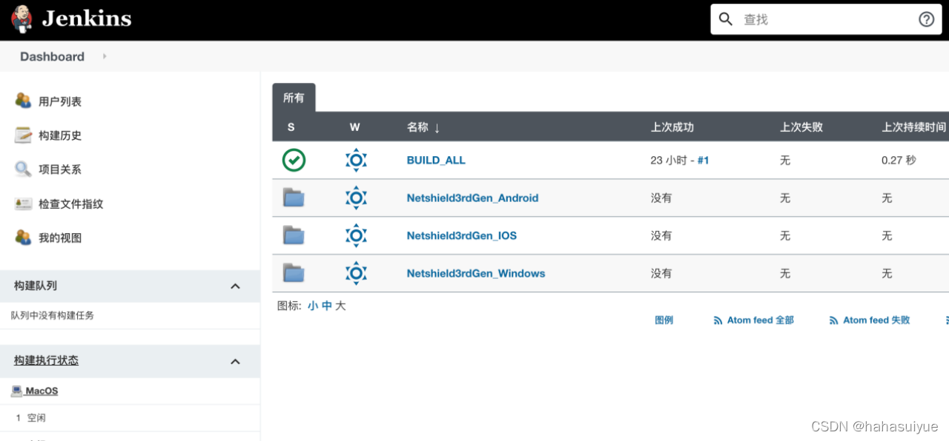The width and height of the screenshot is (949, 441).
Task: Click the Netshield3rdGen_Android weather sun icon
Action: pyautogui.click(x=357, y=198)
